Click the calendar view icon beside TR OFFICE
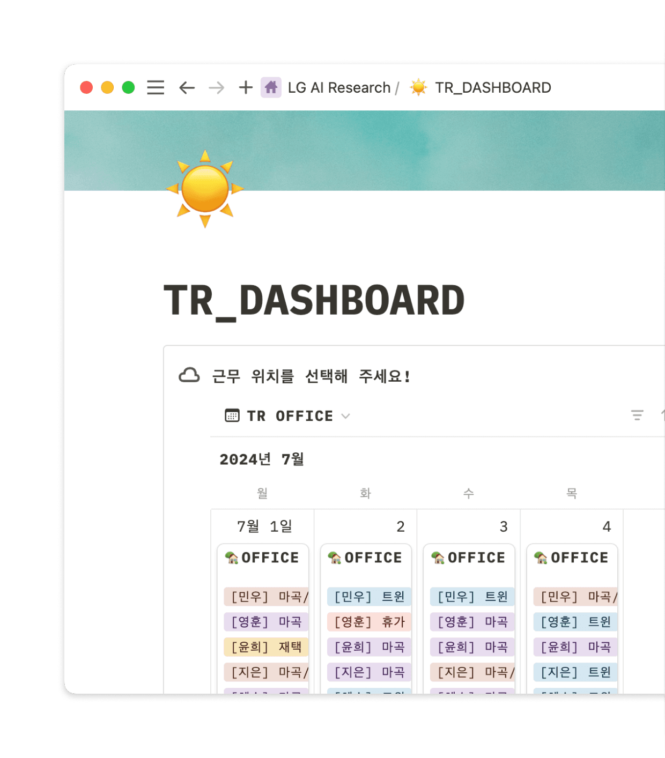The image size is (665, 758). (x=232, y=416)
